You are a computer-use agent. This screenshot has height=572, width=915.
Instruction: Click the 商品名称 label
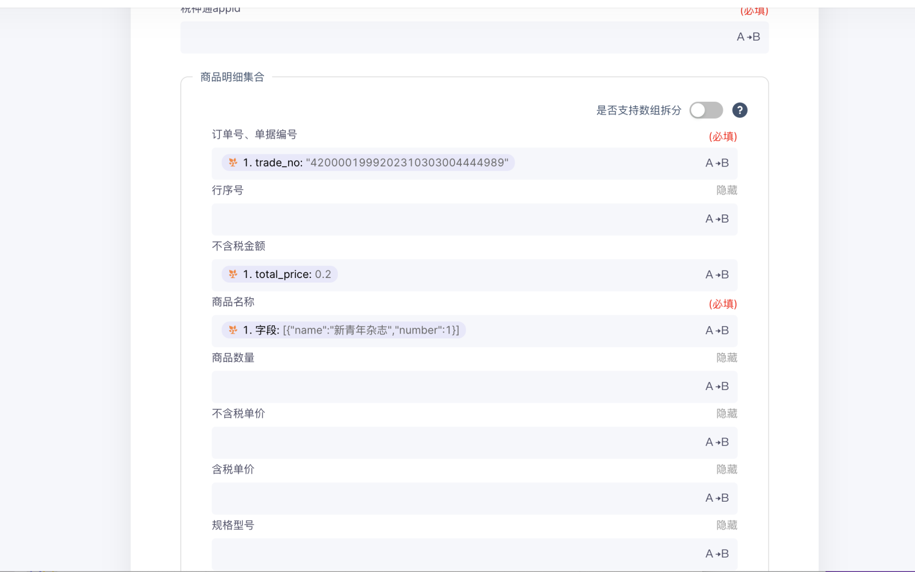pyautogui.click(x=233, y=302)
